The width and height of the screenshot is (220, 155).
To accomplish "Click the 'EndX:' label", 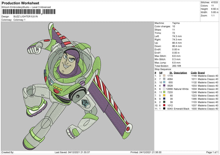I will point(158,49).
